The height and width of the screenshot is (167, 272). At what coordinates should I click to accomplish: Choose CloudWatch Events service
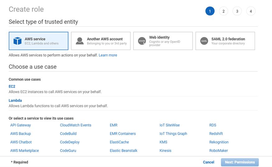76,125
